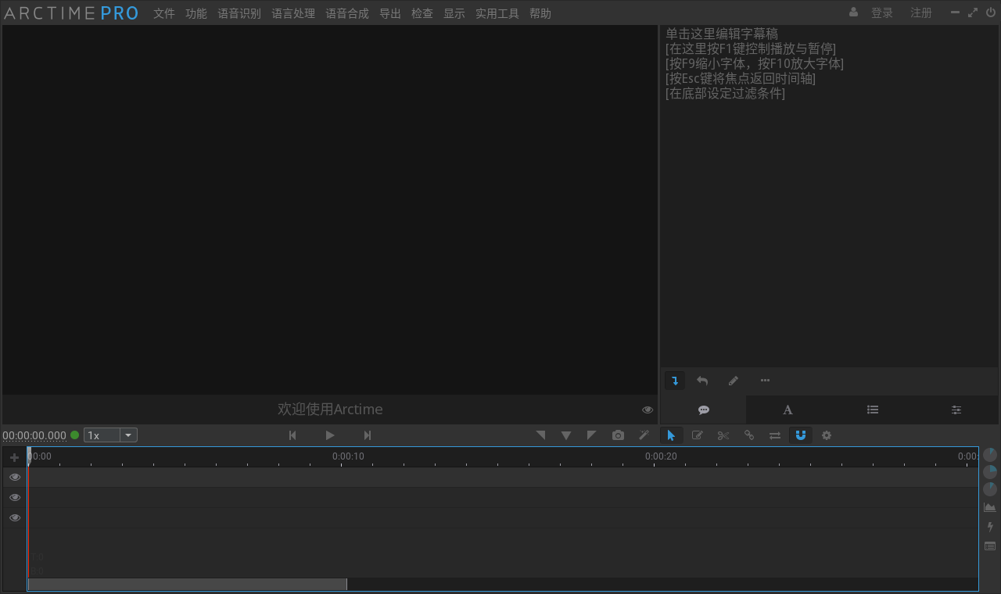Open the 语音合成 menu
Viewport: 1001px width, 594px height.
[347, 13]
